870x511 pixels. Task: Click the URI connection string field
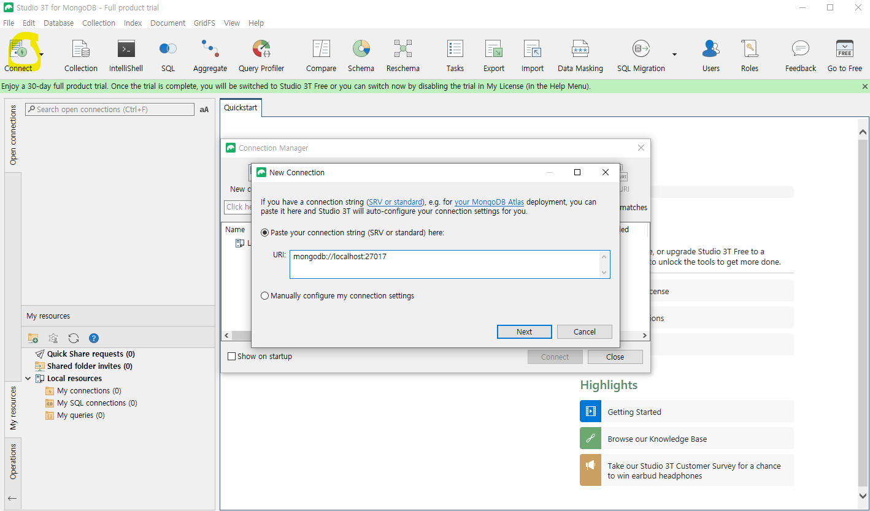pos(450,264)
